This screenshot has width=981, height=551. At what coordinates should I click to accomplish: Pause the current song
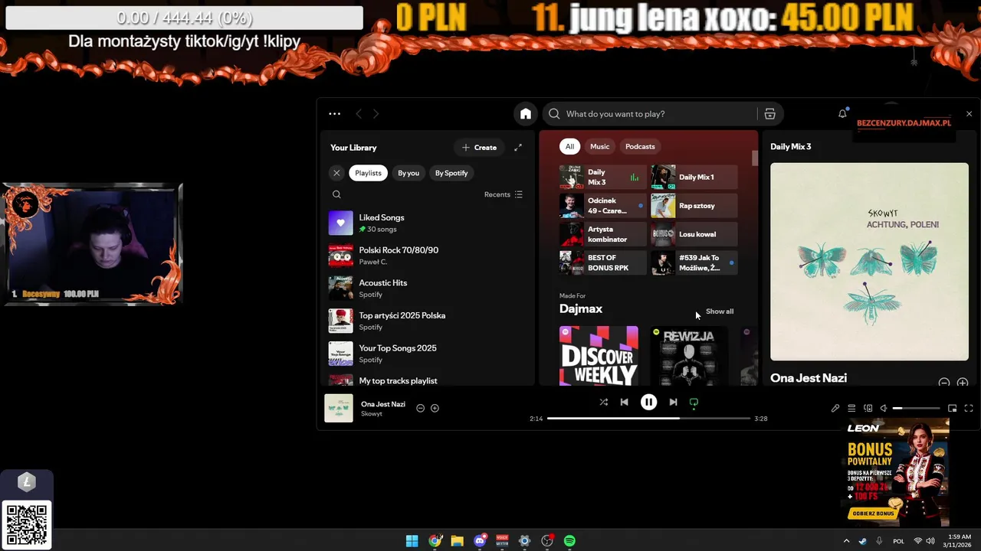pos(648,402)
